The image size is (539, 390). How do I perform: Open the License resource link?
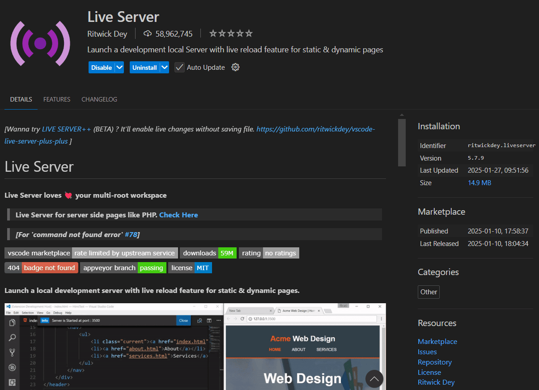(429, 373)
